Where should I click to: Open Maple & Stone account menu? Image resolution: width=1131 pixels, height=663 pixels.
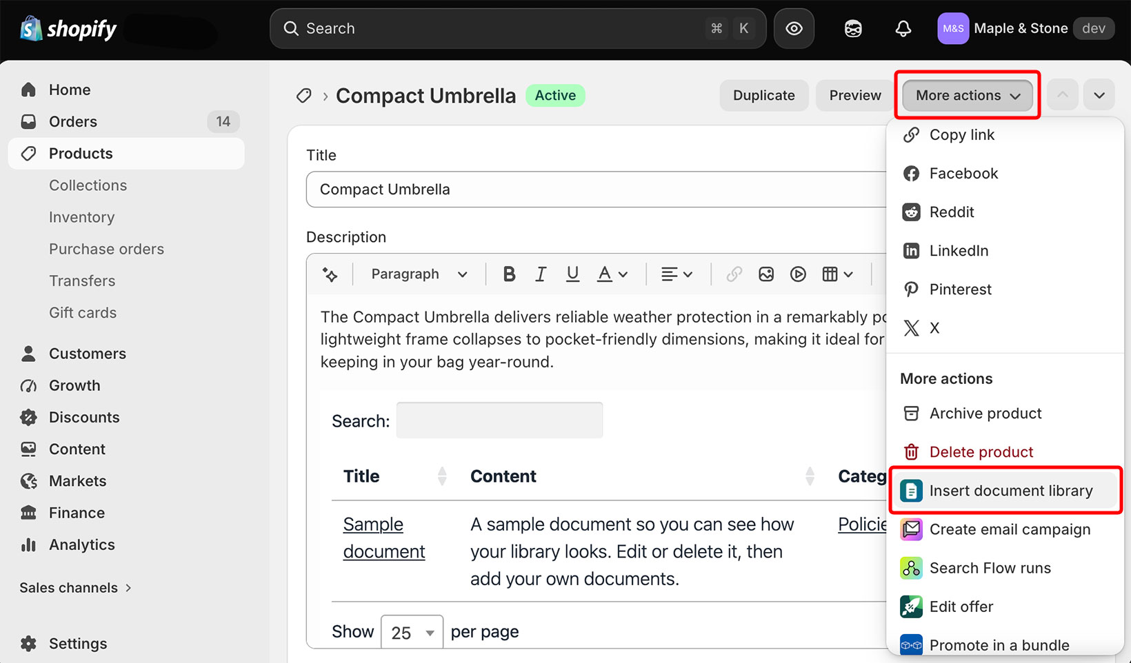1025,28
